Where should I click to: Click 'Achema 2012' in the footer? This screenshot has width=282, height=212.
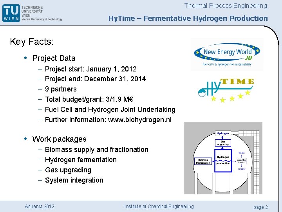[40, 207]
